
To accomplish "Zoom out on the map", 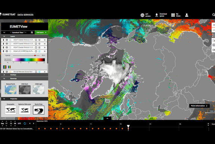I will [x=214, y=30].
